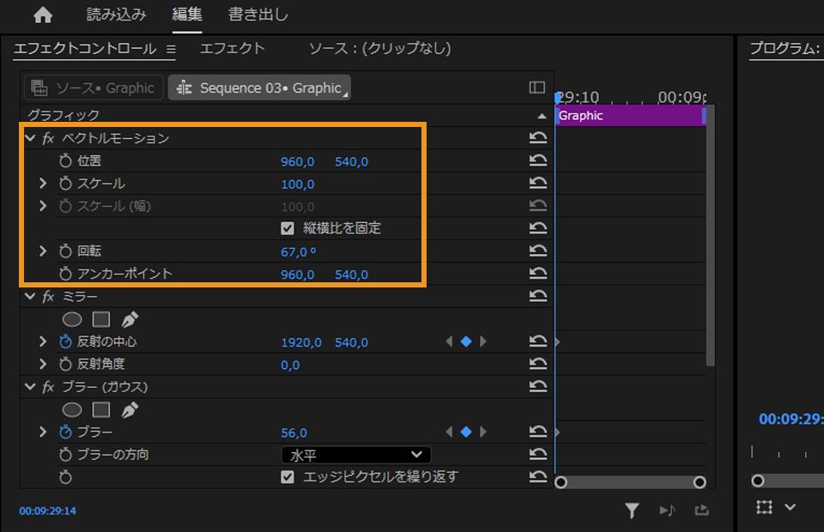
Task: Open the 書き出し menu tab
Action: (259, 14)
